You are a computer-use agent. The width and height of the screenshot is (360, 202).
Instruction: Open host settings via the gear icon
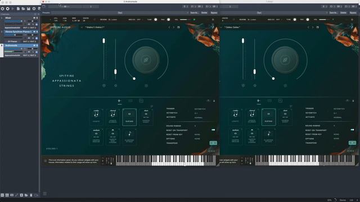(34, 9)
